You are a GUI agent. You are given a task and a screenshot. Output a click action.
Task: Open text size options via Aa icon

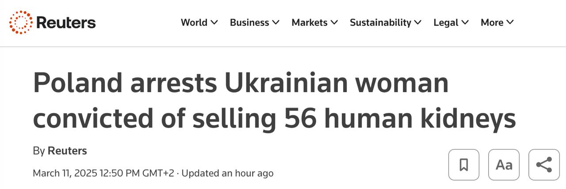[x=504, y=165]
